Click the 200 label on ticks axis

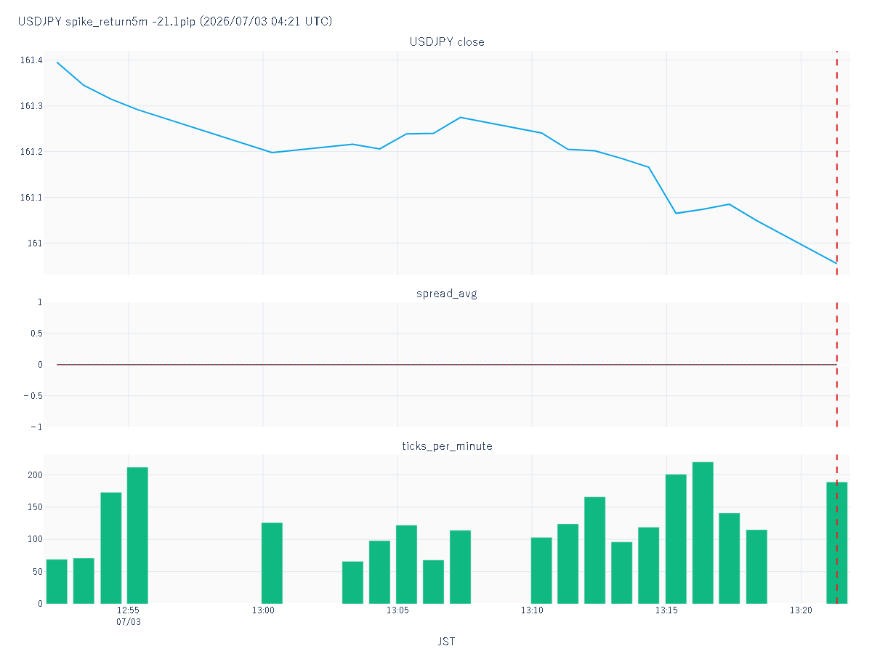36,475
